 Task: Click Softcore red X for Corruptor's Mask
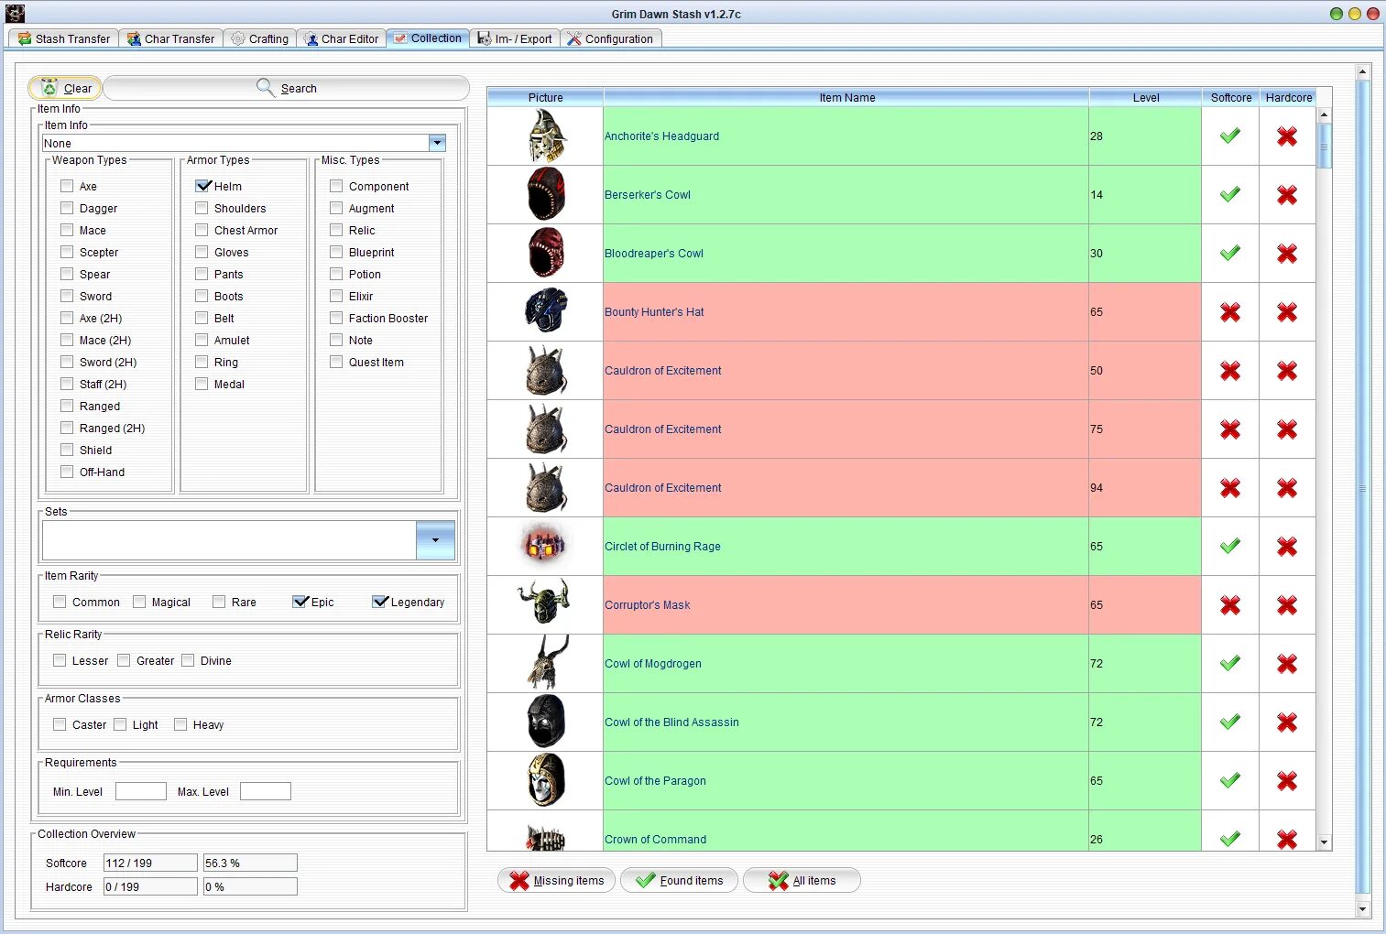[1230, 605]
